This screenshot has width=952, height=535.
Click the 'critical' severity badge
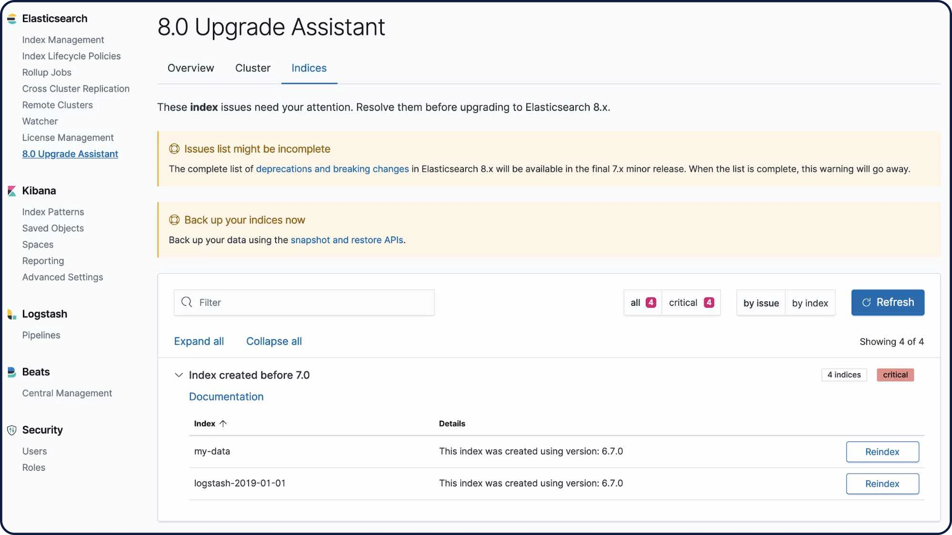coord(895,375)
